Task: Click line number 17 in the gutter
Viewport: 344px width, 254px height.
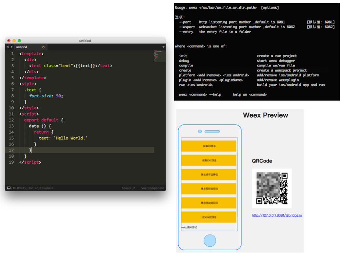Action: (x=11, y=150)
